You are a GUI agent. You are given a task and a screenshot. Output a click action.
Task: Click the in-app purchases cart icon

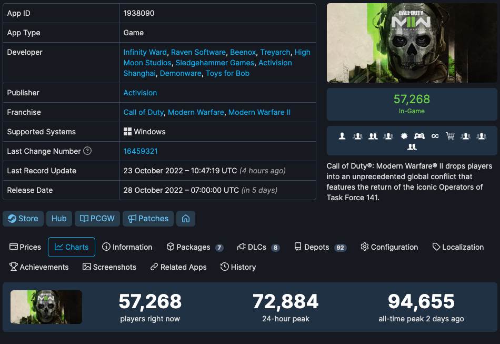451,137
